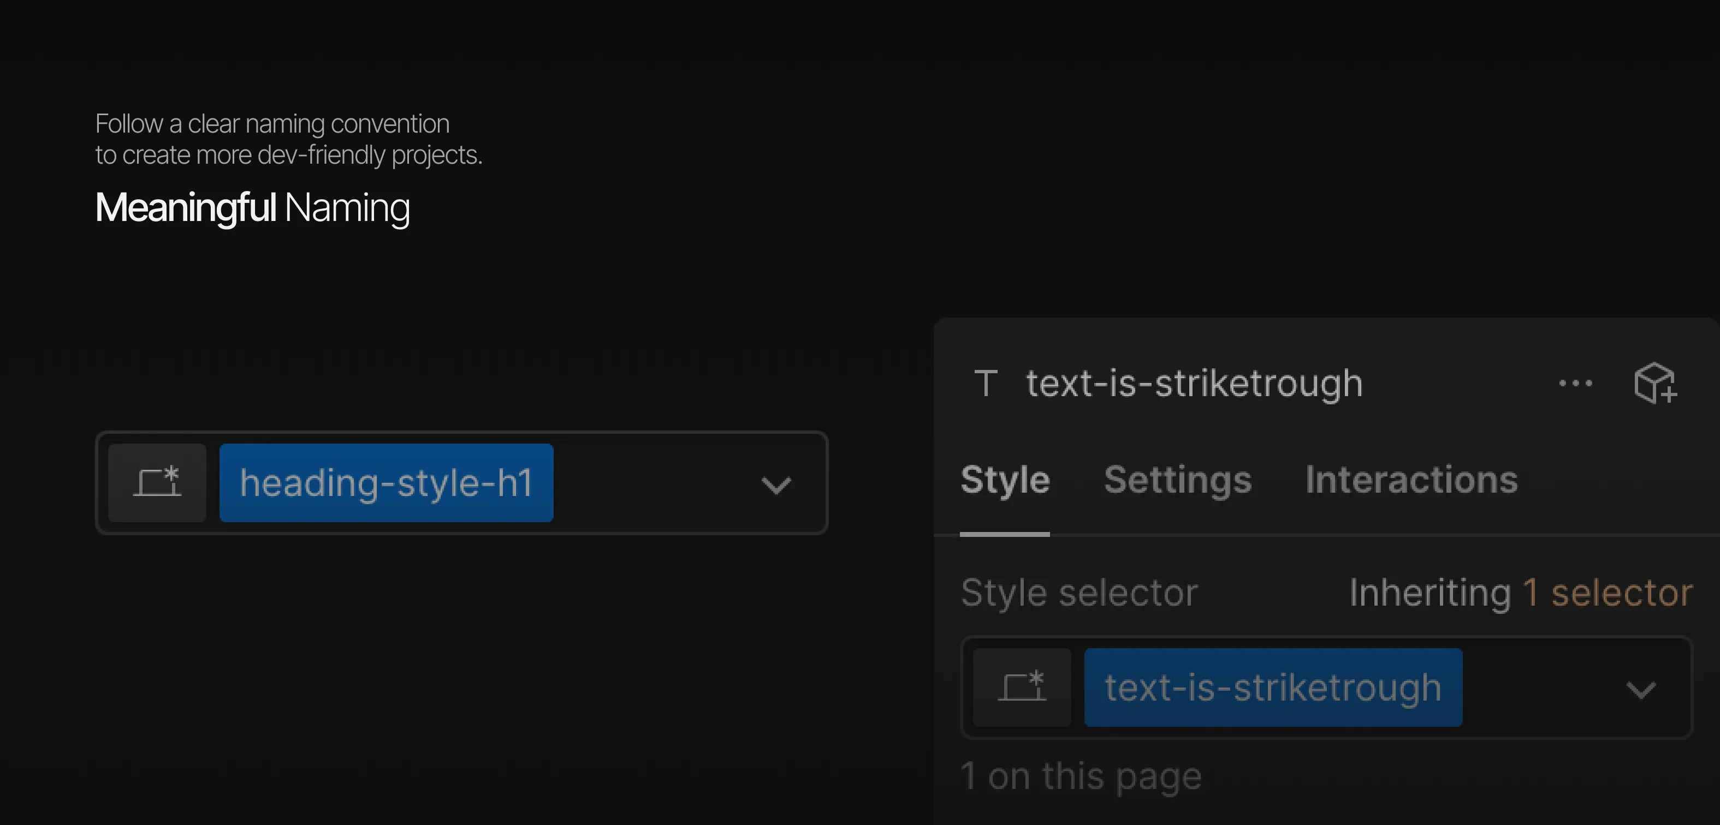Click the orange "1 selector" link
This screenshot has width=1720, height=825.
pos(1607,593)
